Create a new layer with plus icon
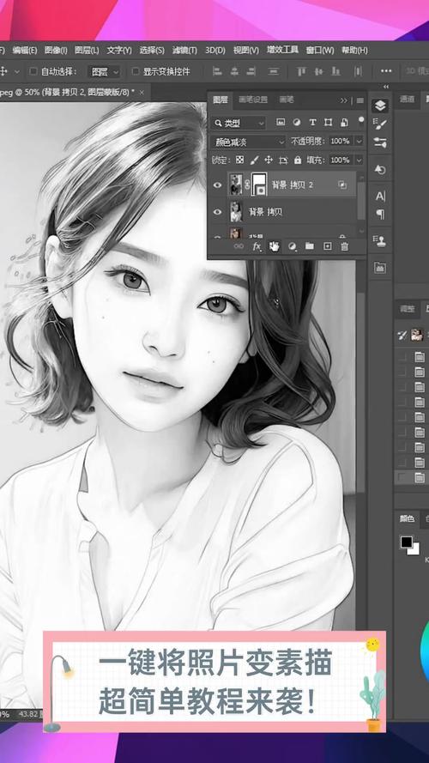Screen dimensions: 429x763 pyautogui.click(x=328, y=246)
